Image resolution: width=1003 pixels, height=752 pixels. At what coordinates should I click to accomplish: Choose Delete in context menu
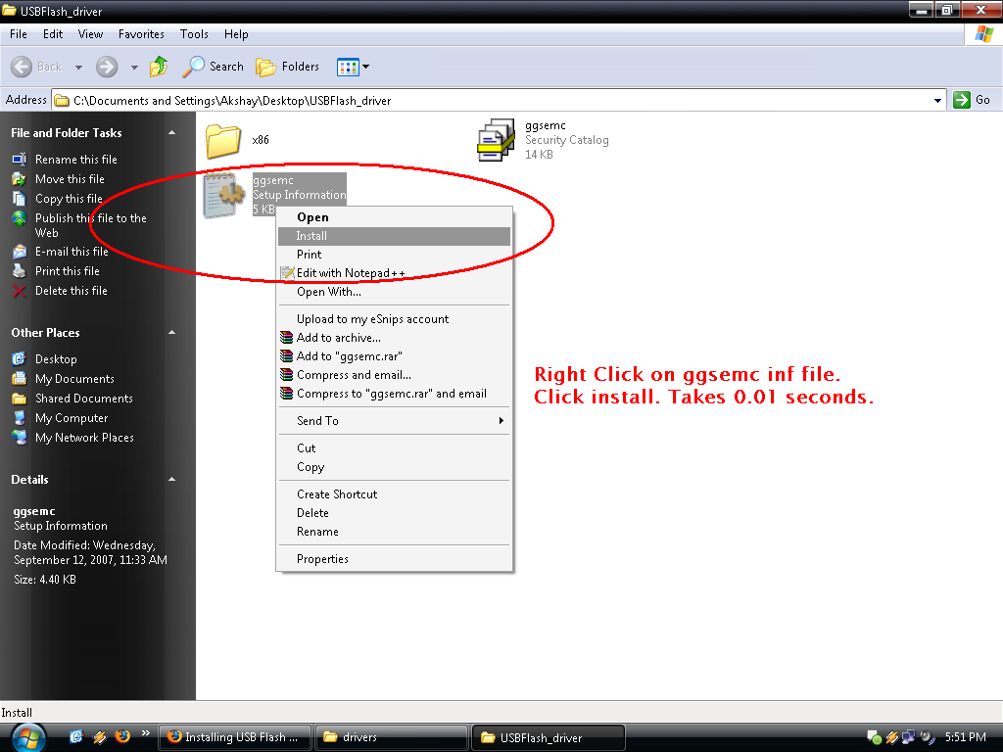coord(394,513)
